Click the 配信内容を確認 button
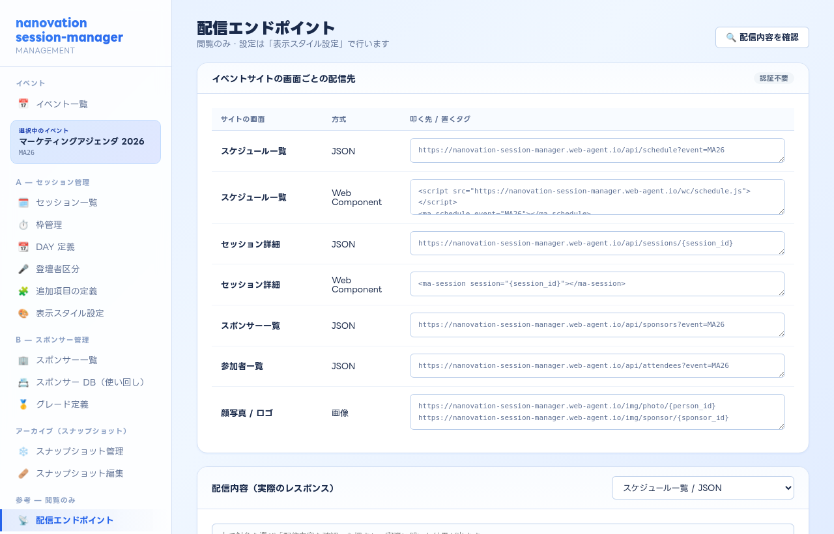 [762, 37]
